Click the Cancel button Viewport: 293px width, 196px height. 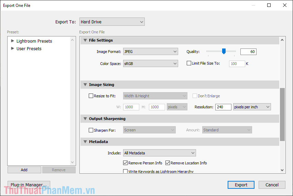coord(272,185)
